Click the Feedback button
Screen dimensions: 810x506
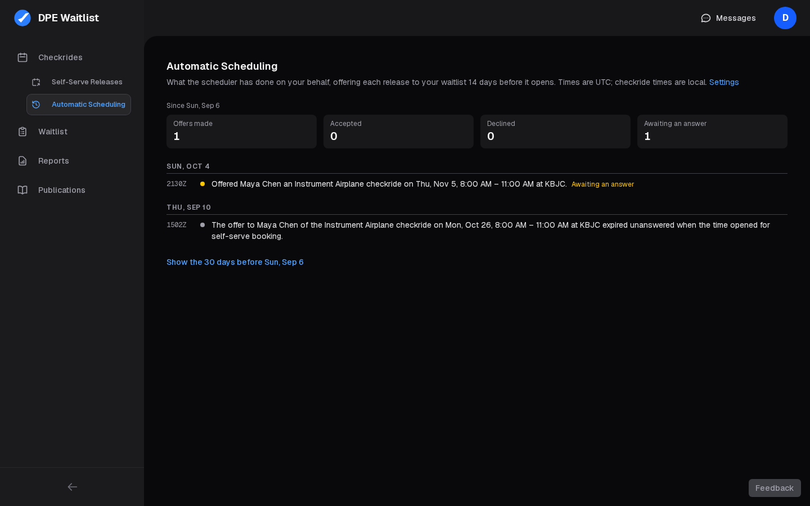775,488
